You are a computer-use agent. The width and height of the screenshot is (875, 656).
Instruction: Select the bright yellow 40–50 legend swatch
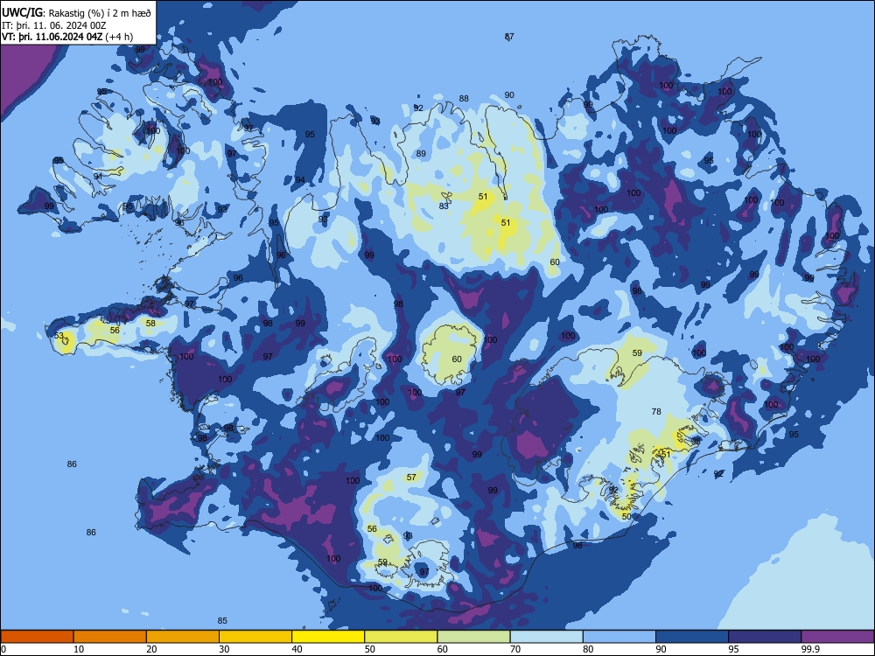pyautogui.click(x=328, y=637)
